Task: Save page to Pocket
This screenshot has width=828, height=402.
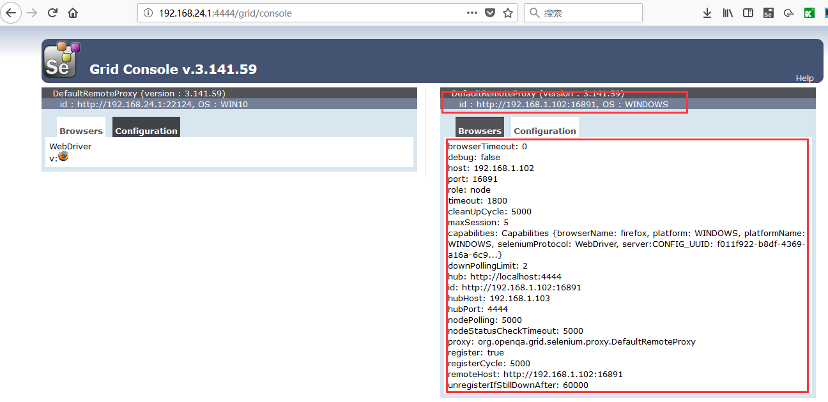Action: pos(490,13)
